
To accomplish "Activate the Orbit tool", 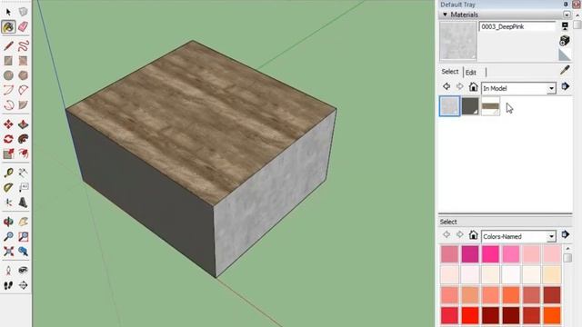I will (x=8, y=222).
